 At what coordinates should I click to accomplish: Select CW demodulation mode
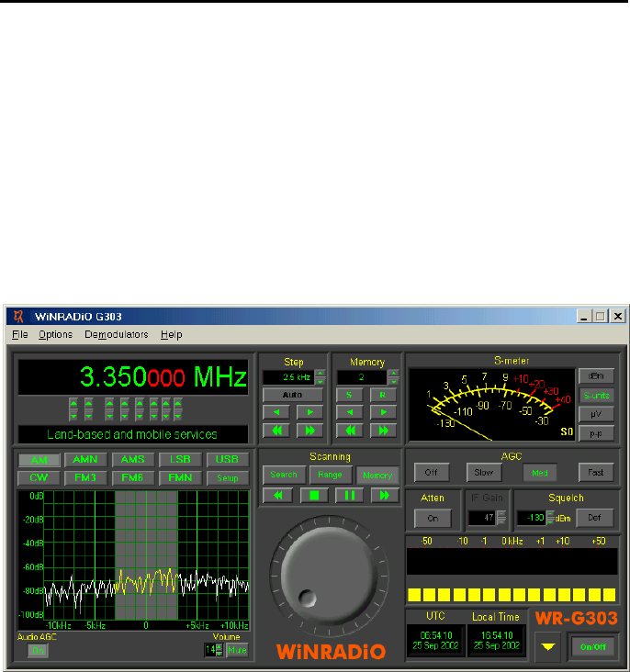(x=39, y=478)
